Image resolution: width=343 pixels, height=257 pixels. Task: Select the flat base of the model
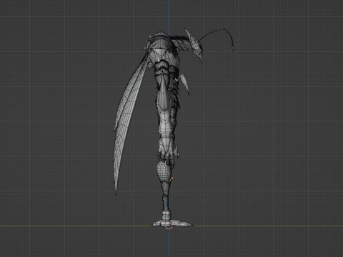(x=173, y=223)
